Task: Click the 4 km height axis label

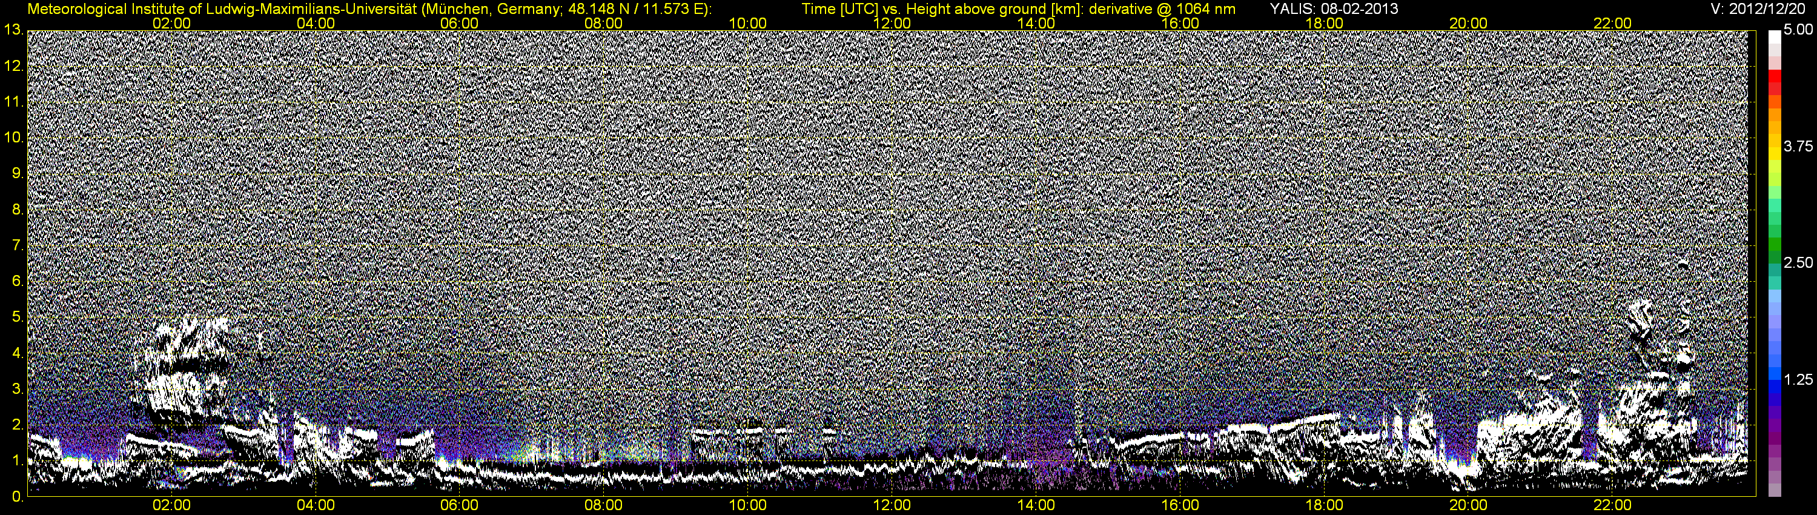Action: [17, 353]
